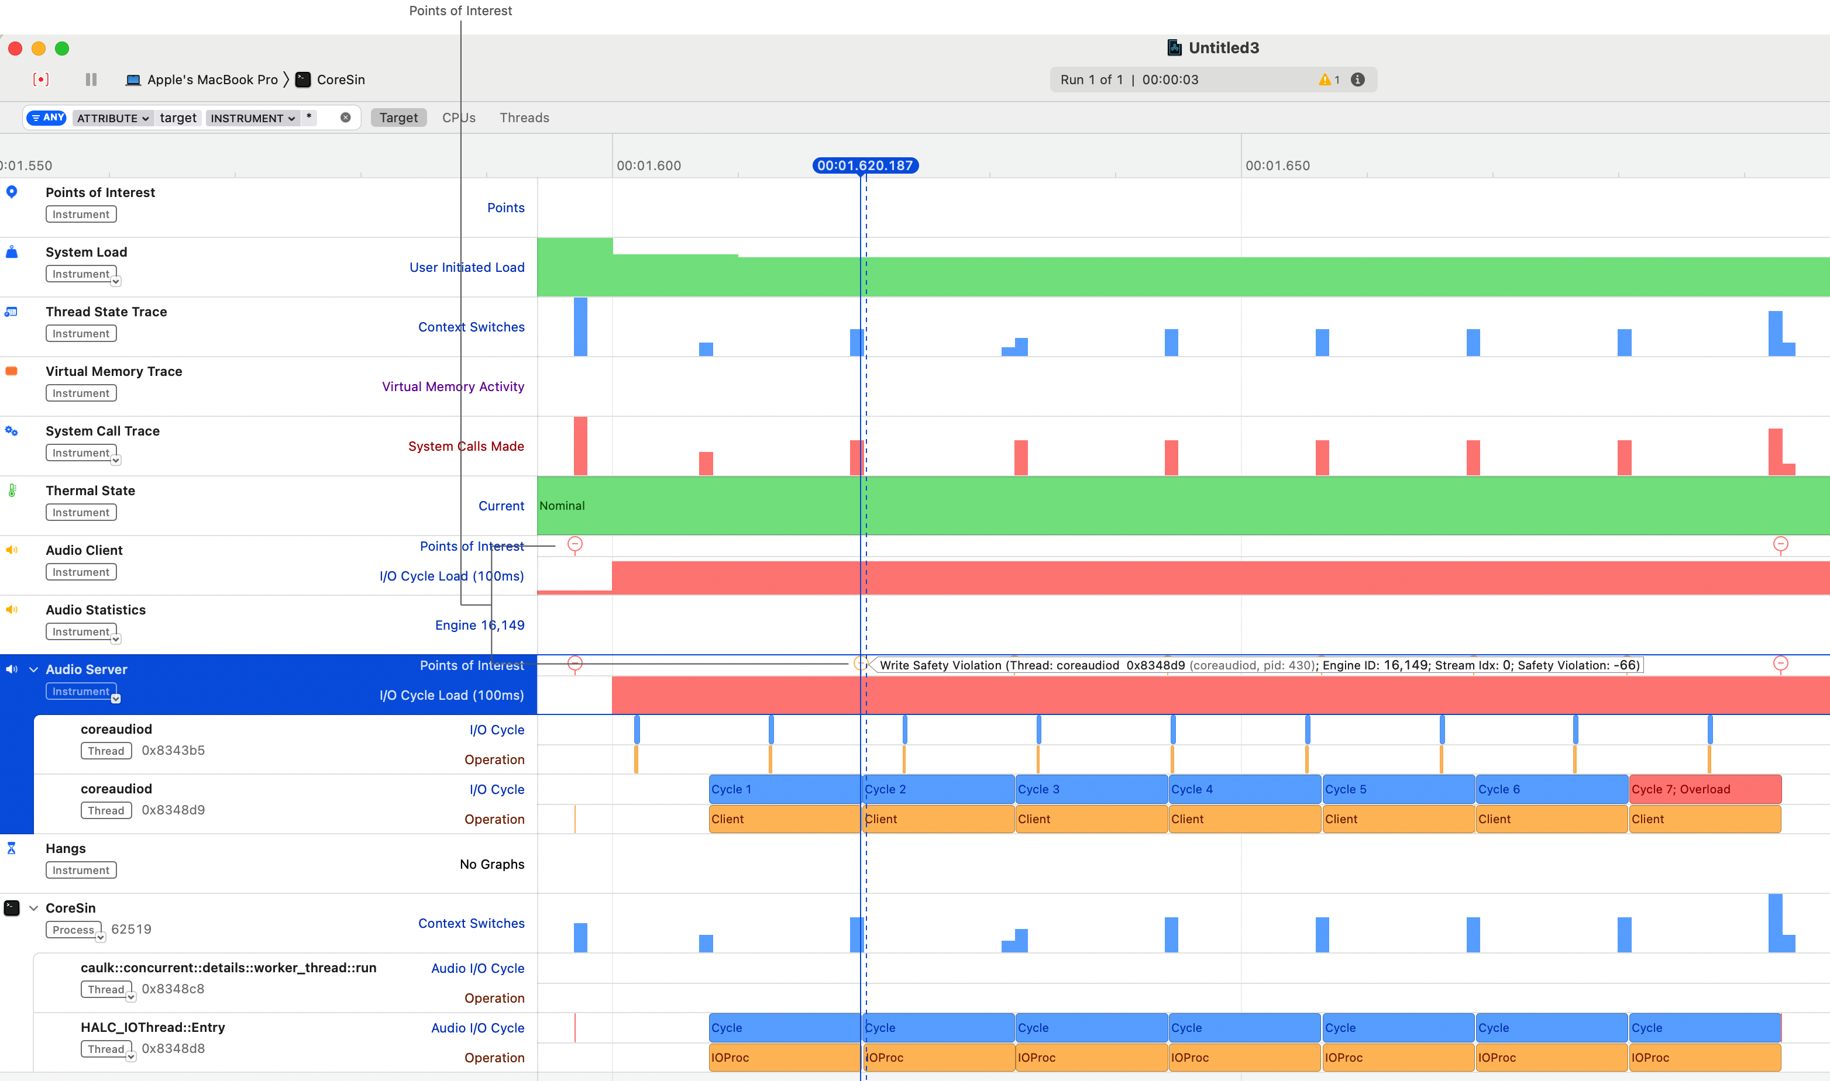Switch to the CPUs tab
This screenshot has height=1081, width=1830.
(x=459, y=118)
